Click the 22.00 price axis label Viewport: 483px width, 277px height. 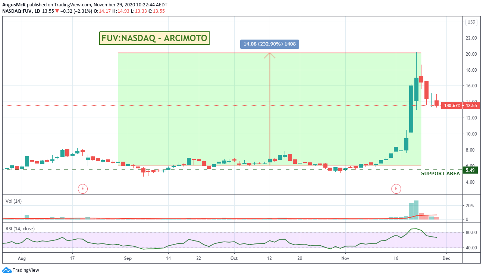[471, 38]
